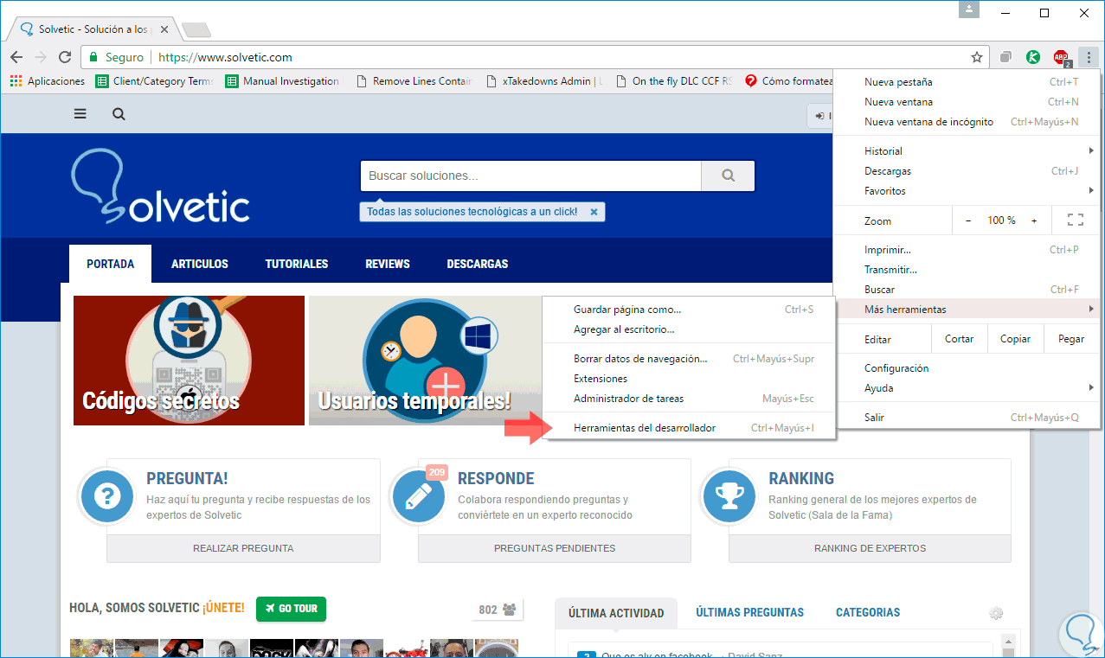This screenshot has width=1105, height=658.
Task: Open Configuración from Chrome menu
Action: click(x=967, y=368)
